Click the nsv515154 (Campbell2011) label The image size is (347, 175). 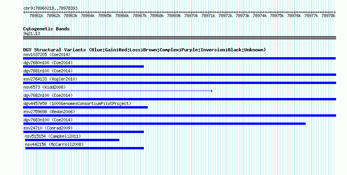pyautogui.click(x=53, y=136)
